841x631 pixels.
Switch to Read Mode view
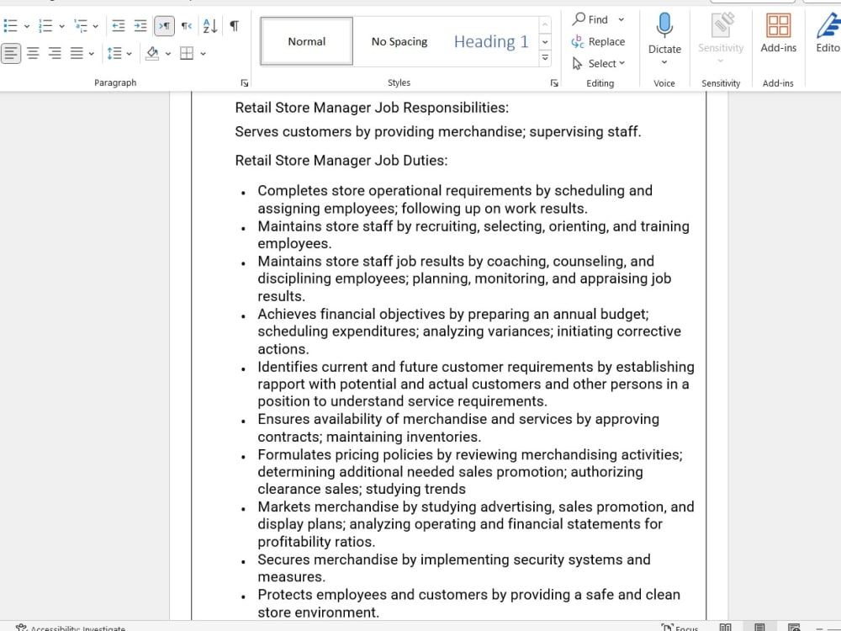(x=727, y=627)
